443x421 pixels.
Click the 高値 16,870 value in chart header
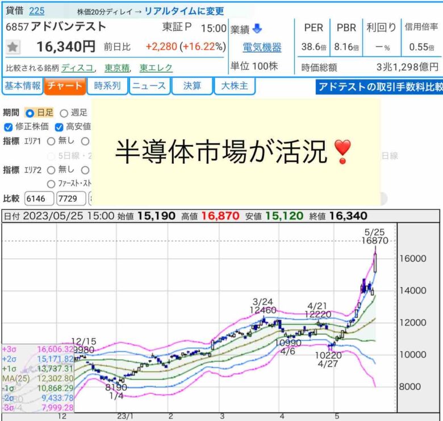(x=220, y=216)
